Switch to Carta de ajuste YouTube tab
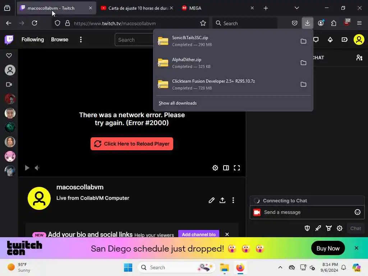The image size is (368, 276). [x=137, y=8]
